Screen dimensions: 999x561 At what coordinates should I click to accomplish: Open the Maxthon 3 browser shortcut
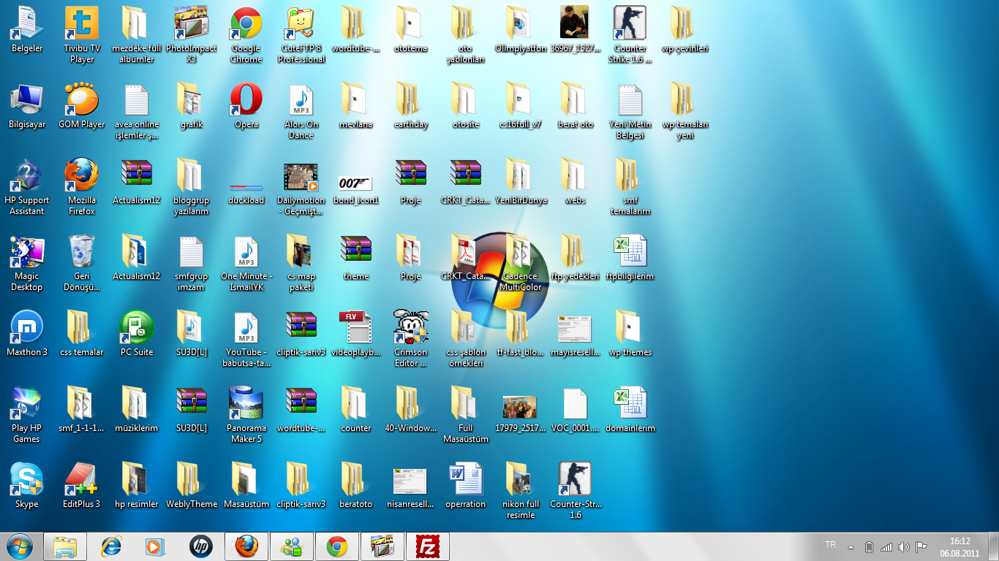27,333
